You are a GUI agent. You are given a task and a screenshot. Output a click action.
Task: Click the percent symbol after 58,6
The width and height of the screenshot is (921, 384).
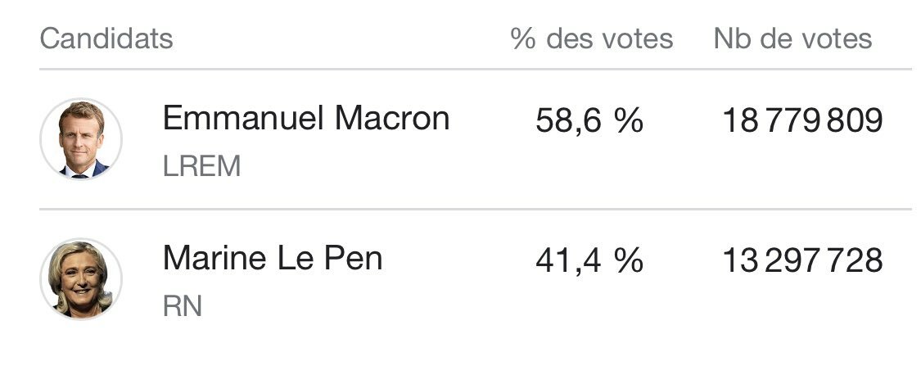click(x=629, y=120)
